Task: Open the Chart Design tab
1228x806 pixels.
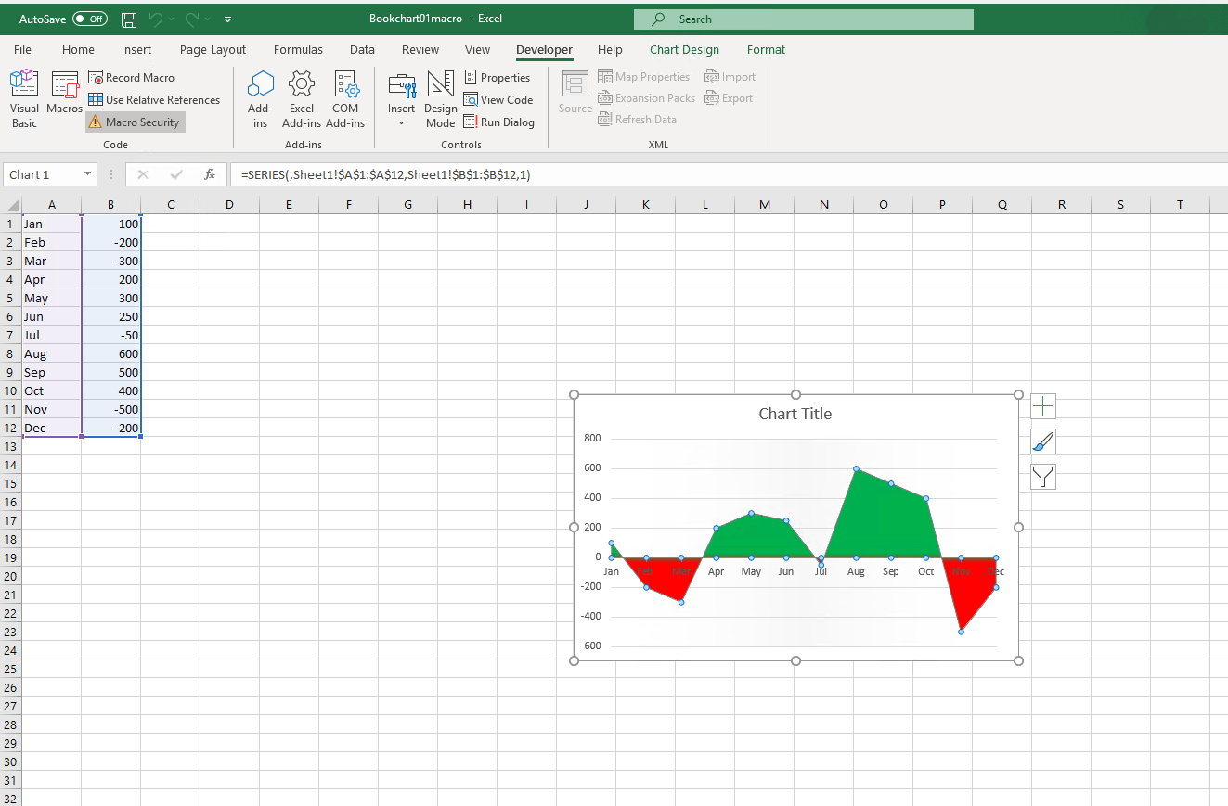Action: [x=684, y=50]
